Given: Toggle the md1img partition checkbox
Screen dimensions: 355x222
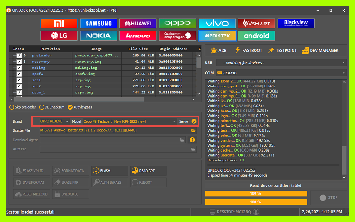Looking at the screenshot, I should (19, 68).
